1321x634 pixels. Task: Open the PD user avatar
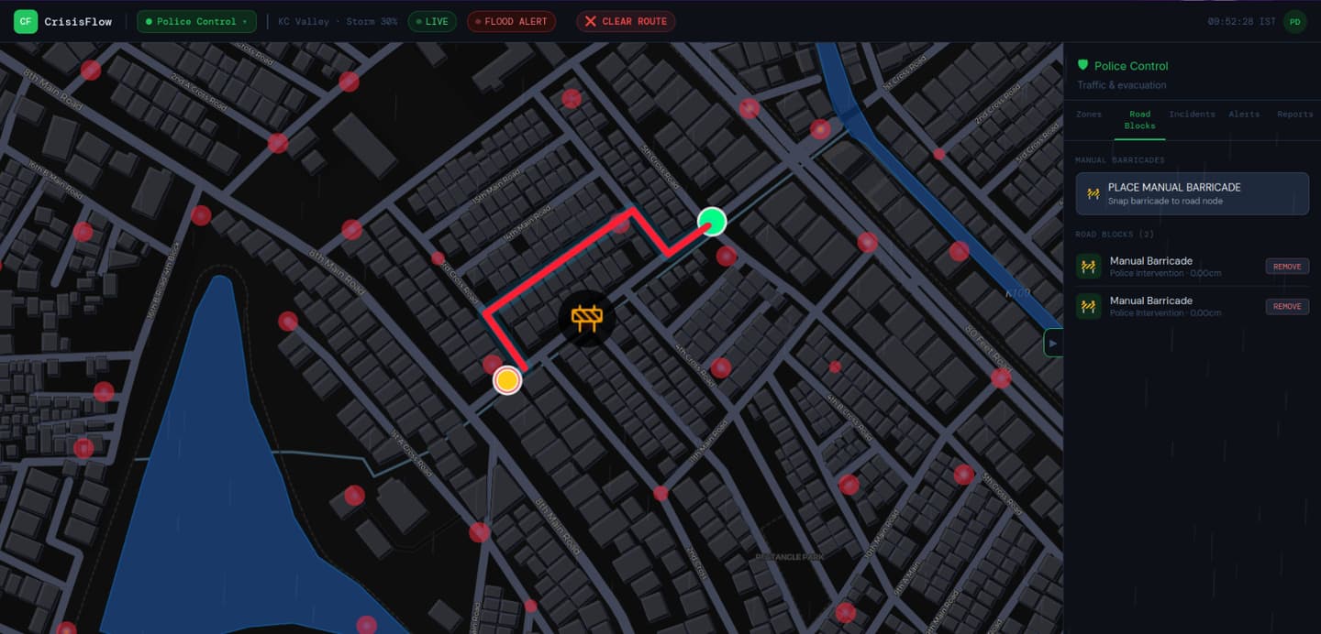pyautogui.click(x=1294, y=21)
